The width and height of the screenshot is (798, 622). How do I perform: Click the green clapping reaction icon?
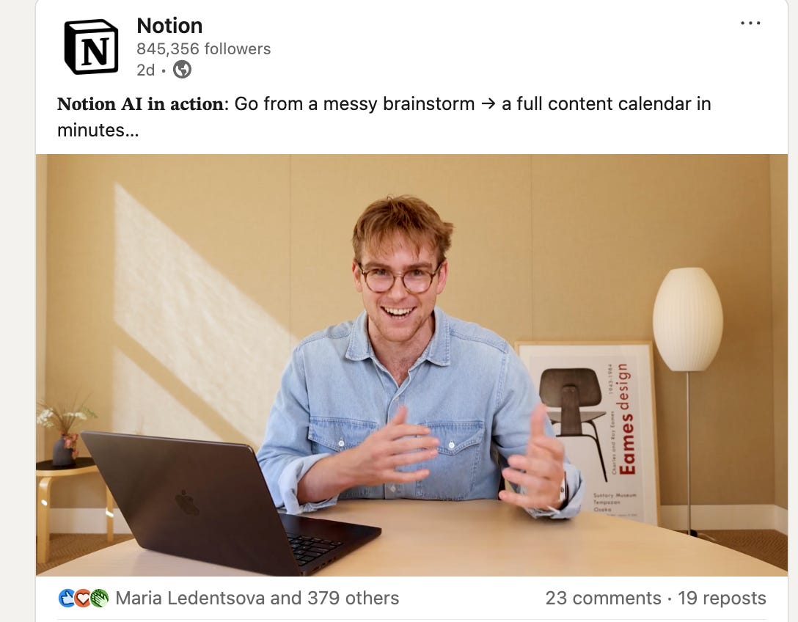pos(99,598)
